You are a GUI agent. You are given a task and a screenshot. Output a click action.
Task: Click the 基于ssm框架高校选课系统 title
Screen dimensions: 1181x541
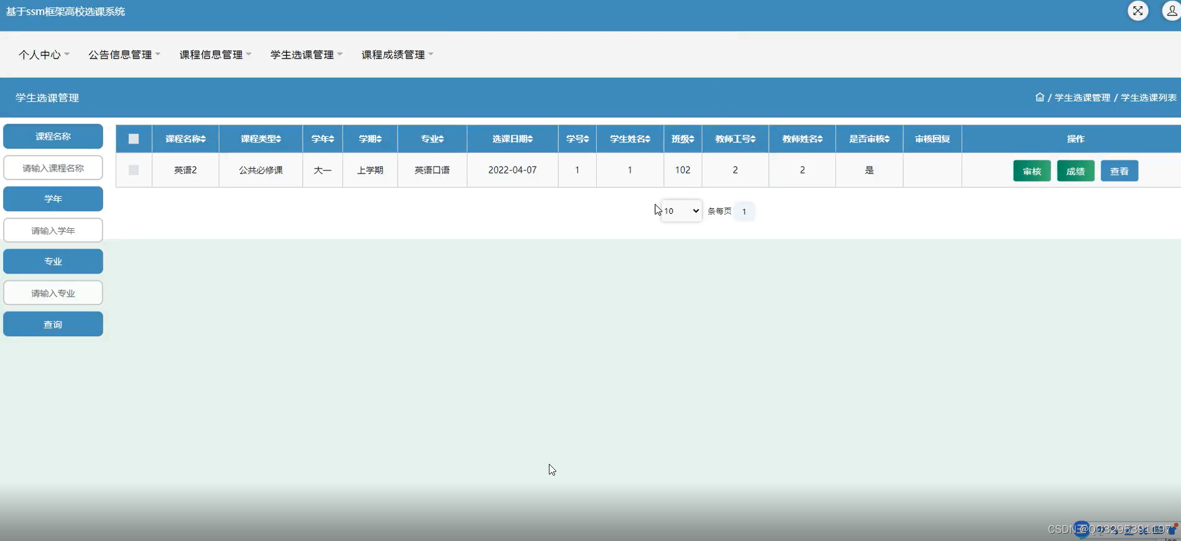pyautogui.click(x=65, y=12)
